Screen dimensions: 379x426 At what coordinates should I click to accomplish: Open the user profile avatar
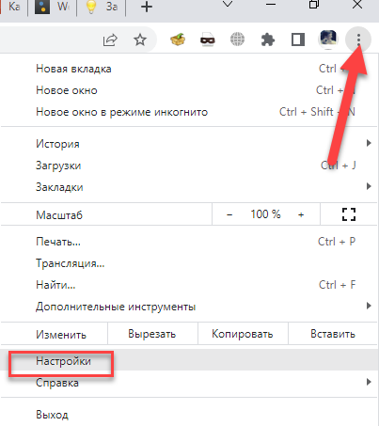[328, 39]
